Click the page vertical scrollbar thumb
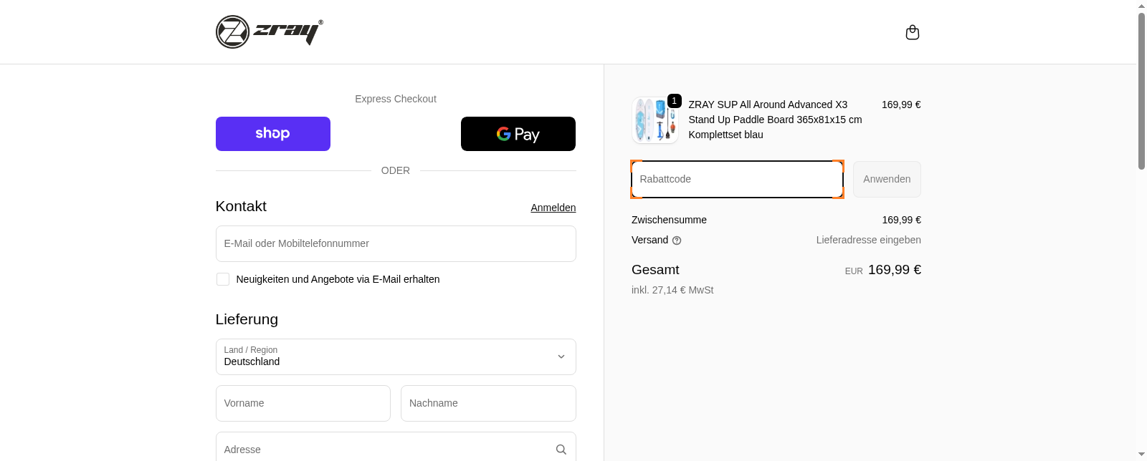The image size is (1147, 461). pyautogui.click(x=1141, y=91)
